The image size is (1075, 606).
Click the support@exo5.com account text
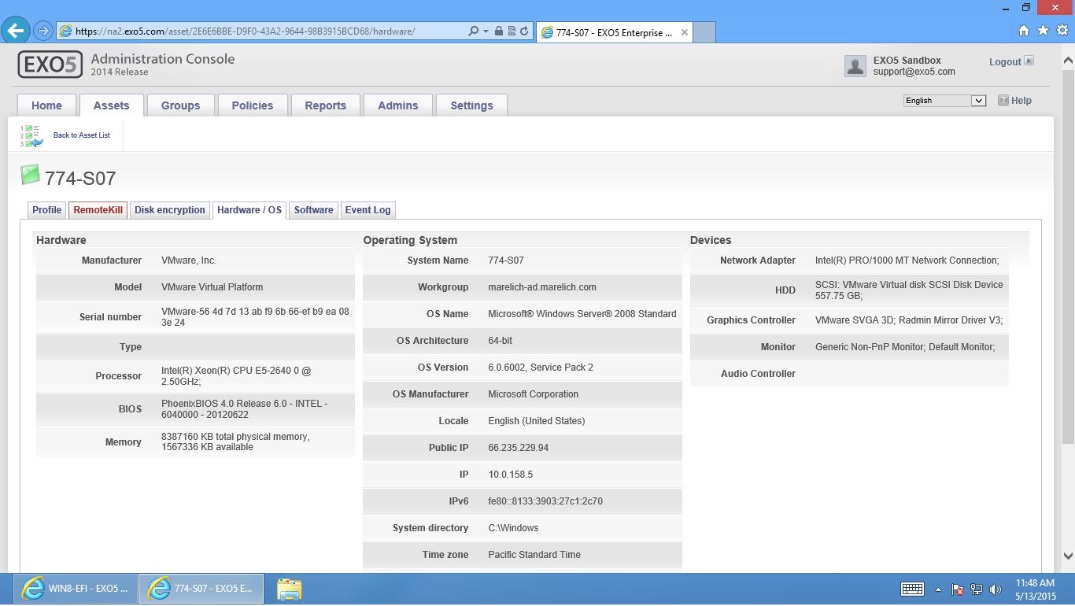914,72
